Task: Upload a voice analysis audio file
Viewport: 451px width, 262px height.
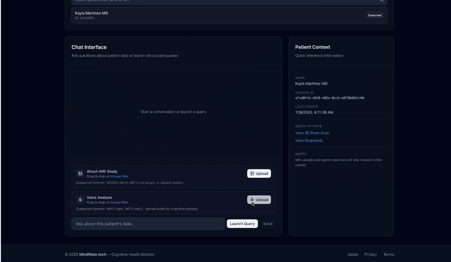Action: (x=259, y=200)
